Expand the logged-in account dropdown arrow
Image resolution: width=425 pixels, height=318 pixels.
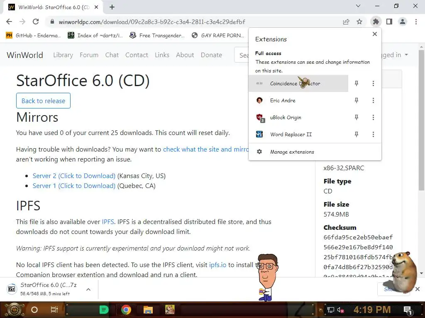tap(406, 55)
